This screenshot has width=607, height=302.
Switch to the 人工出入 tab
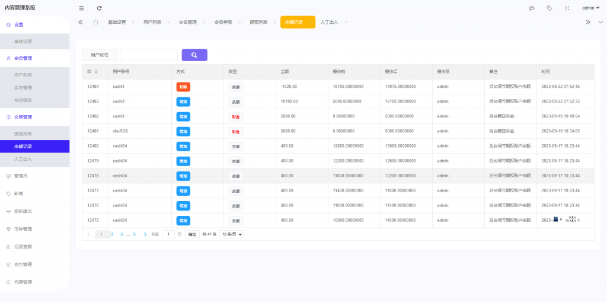(329, 22)
